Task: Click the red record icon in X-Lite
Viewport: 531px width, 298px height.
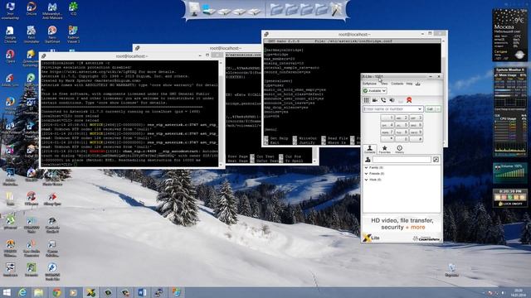Action: click(409, 100)
